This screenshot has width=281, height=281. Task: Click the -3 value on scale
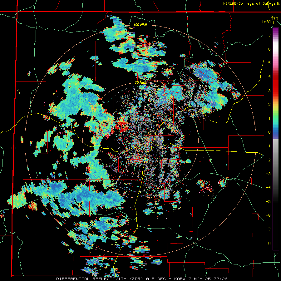pos(268,174)
